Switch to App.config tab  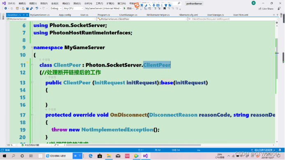65,15
